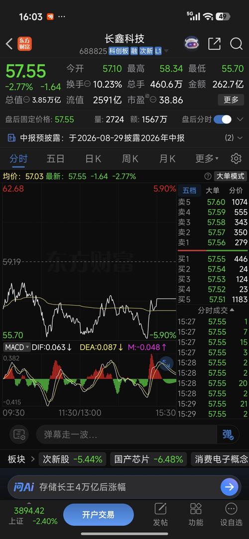The height and width of the screenshot is (539, 249).
Task: Tap the 盘后固定价格 57.55 value
Action: click(x=64, y=119)
